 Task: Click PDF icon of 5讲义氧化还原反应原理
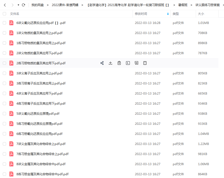[11, 113]
